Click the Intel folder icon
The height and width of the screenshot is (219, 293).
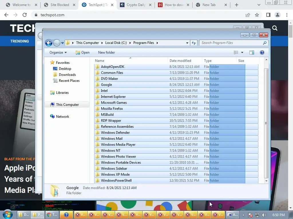(97, 91)
